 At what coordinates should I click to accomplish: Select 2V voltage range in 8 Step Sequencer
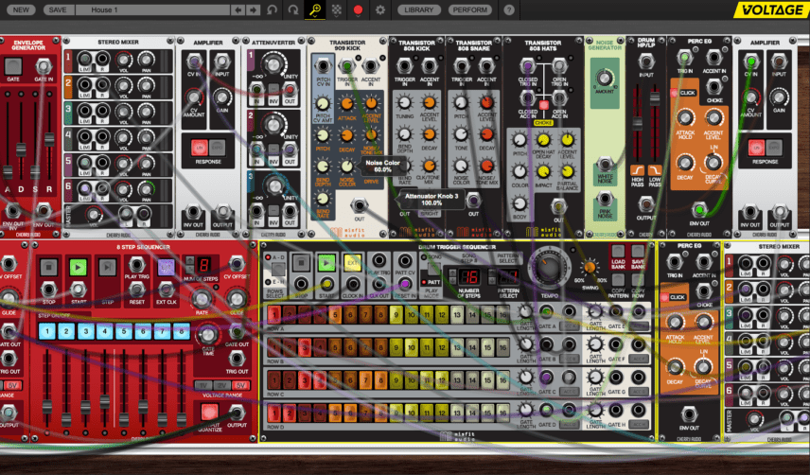coord(221,385)
